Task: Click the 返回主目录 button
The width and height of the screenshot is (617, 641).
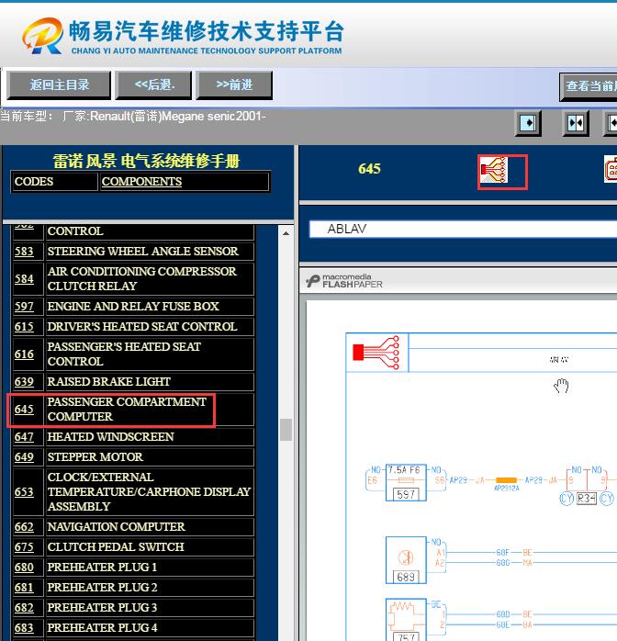Action: point(59,85)
